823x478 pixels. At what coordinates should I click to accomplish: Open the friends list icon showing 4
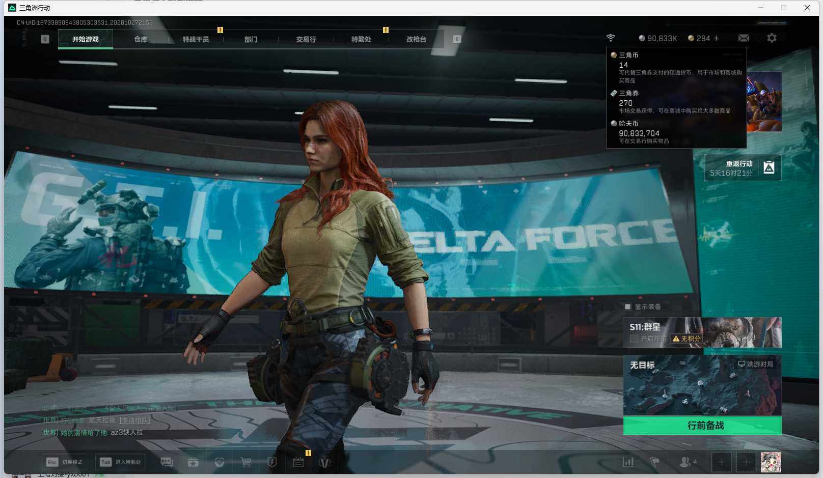(688, 462)
